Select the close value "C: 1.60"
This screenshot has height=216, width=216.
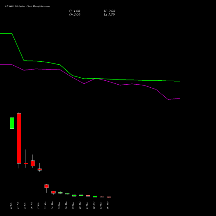pos(75,11)
